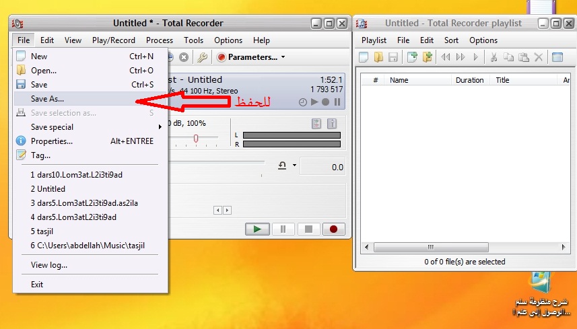Click the Pause button in transport controls
Screen dimensions: 577x329
(283, 229)
